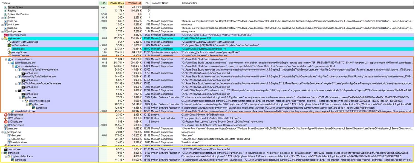Screen dimensions: 415x163
Task: Collapse the explorer.exe process tree
Action: (2, 38)
